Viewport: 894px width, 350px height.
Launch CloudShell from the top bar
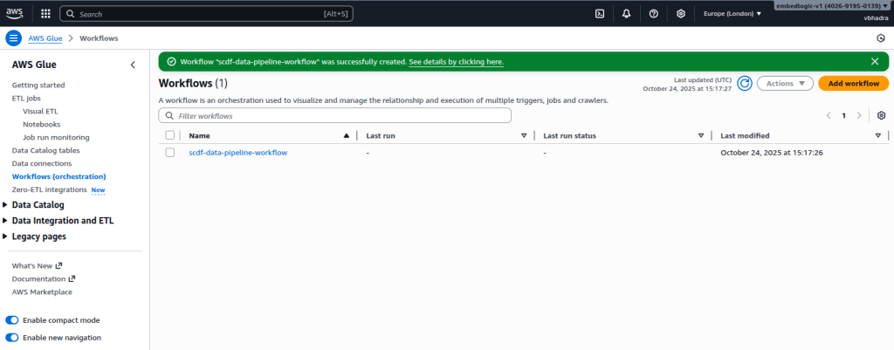coord(600,14)
